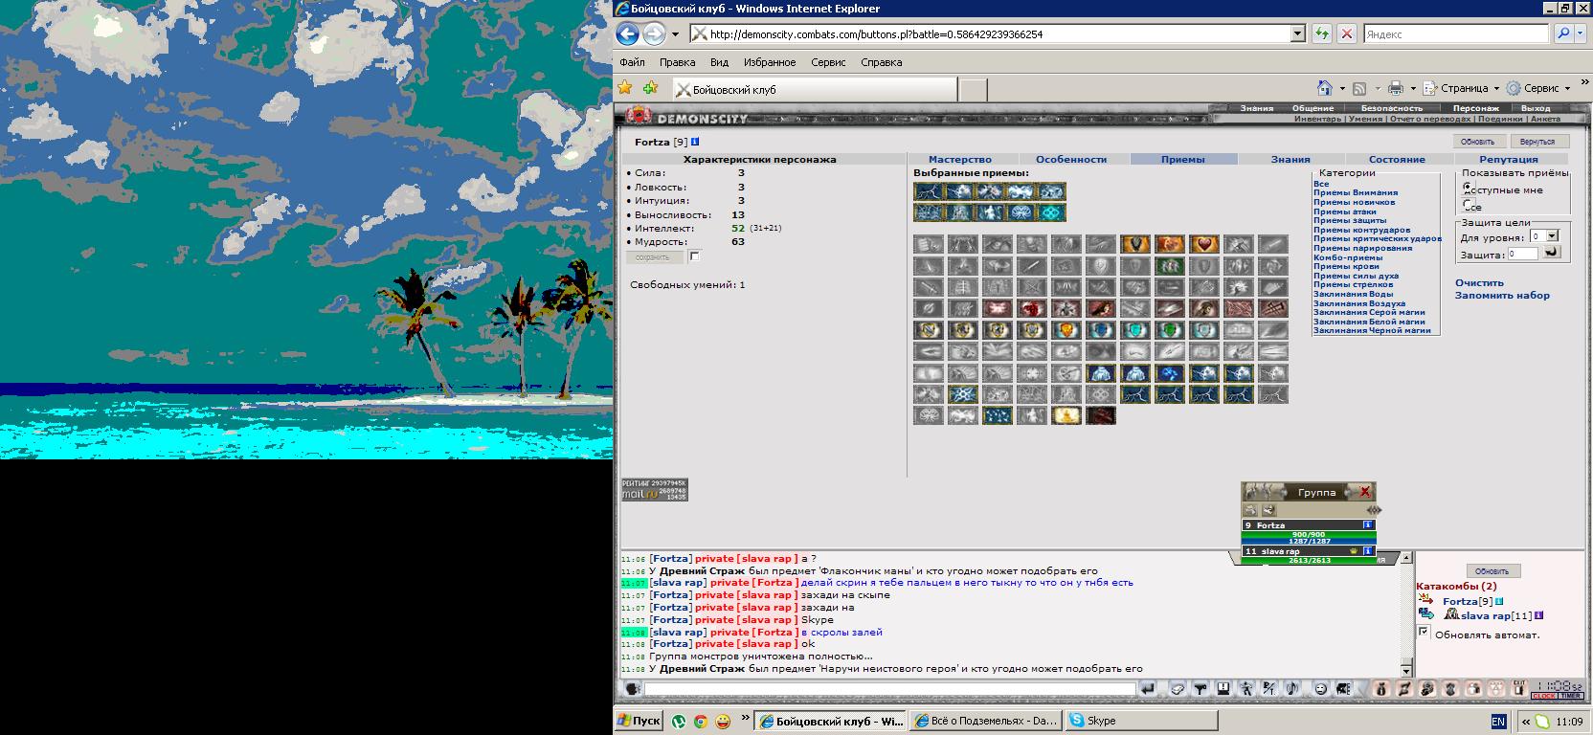Expand the Сервис toolbar dropdown
The width and height of the screenshot is (1593, 735).
tap(1568, 88)
